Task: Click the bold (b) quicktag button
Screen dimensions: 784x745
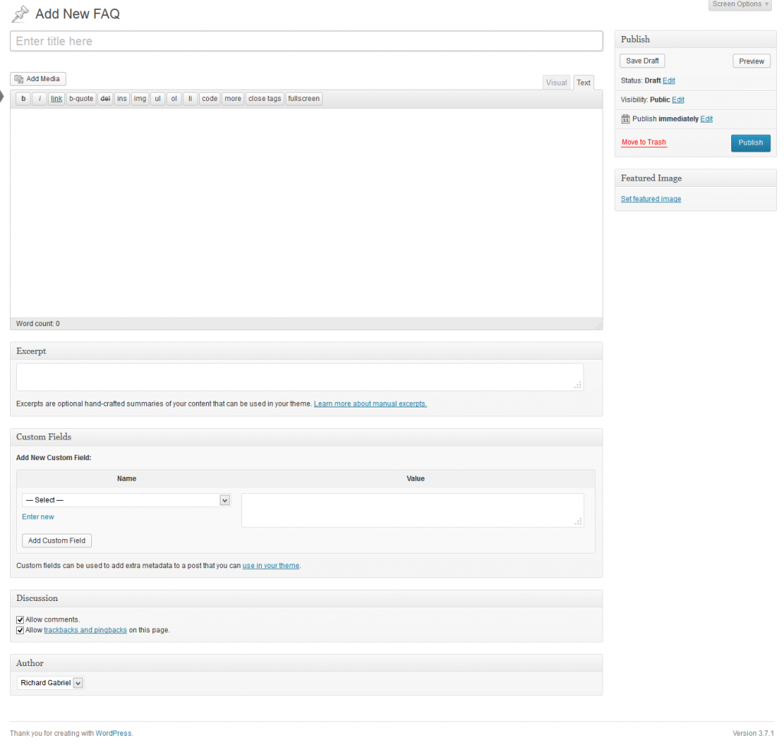Action: (x=23, y=99)
